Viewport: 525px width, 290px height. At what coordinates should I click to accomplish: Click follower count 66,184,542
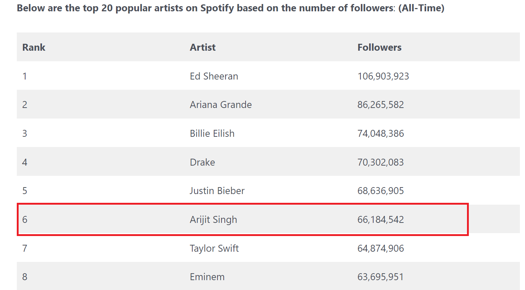point(381,220)
